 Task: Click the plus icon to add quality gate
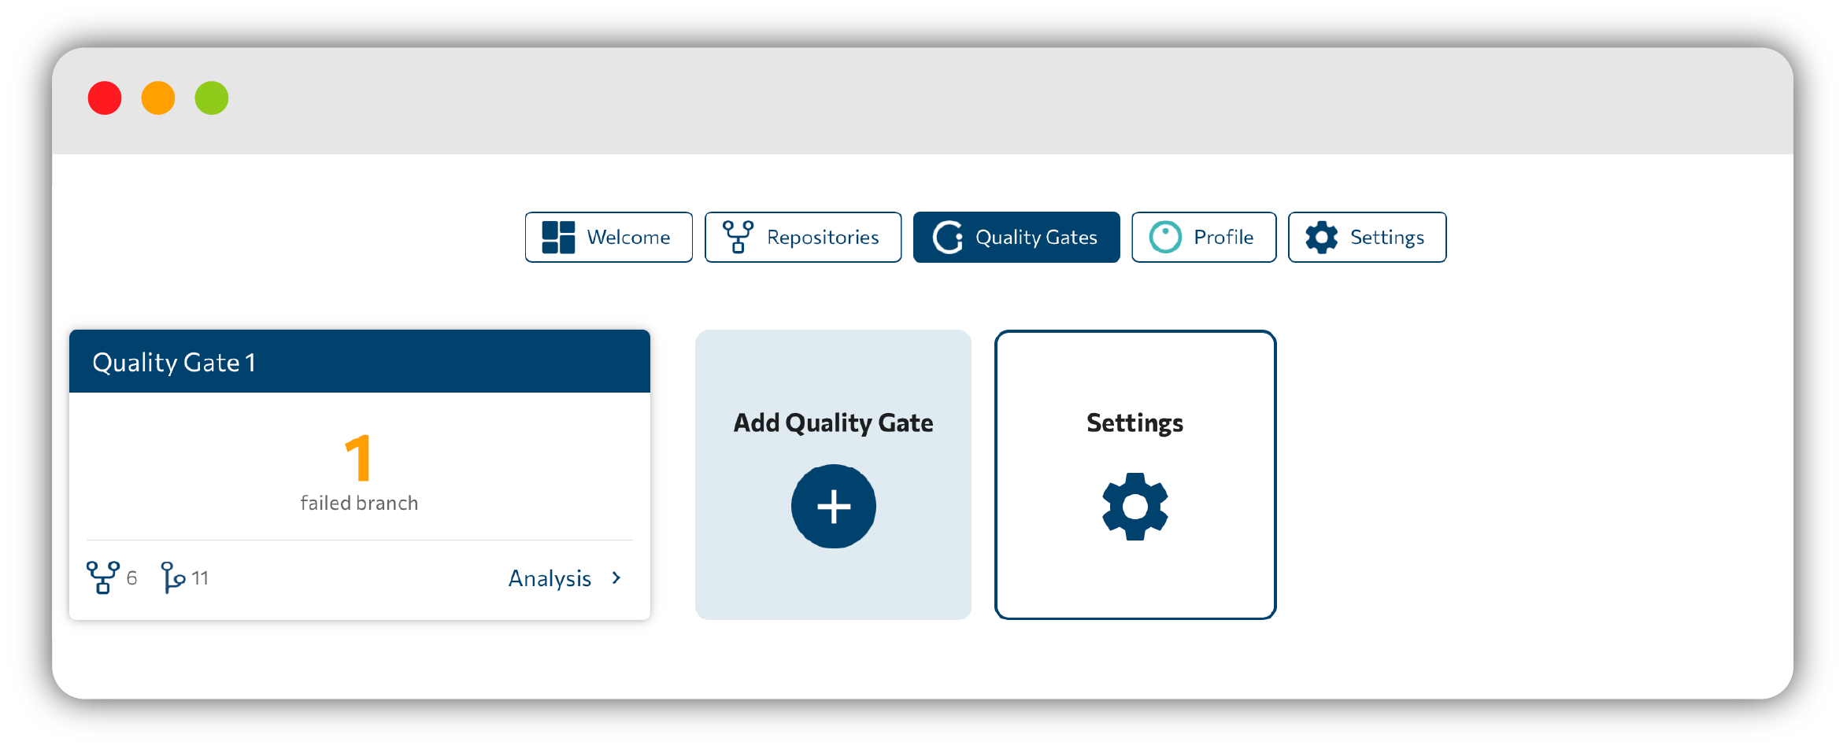pyautogui.click(x=833, y=506)
